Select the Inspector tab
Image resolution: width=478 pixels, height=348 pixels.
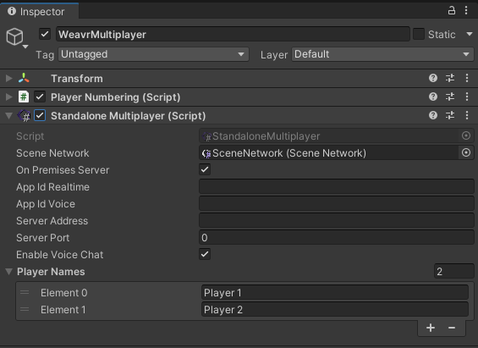coord(39,11)
